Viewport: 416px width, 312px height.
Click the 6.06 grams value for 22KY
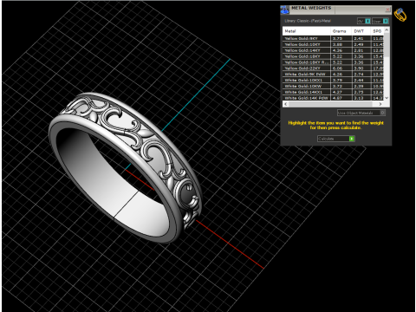coord(337,68)
